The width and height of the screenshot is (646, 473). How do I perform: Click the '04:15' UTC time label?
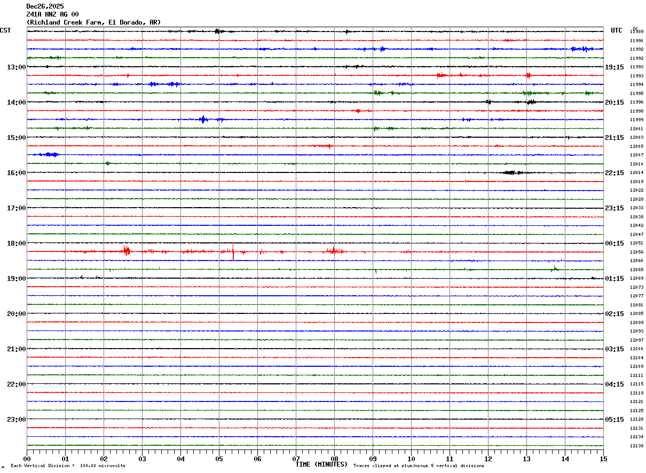coord(615,384)
